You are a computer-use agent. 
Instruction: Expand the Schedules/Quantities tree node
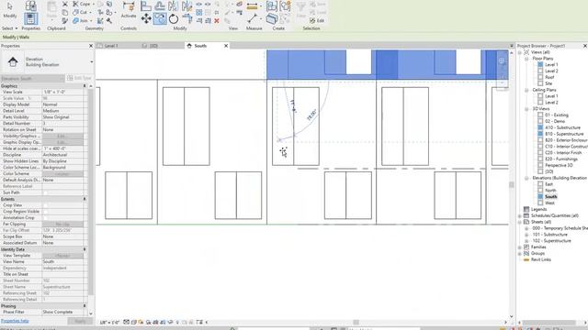[x=520, y=216]
